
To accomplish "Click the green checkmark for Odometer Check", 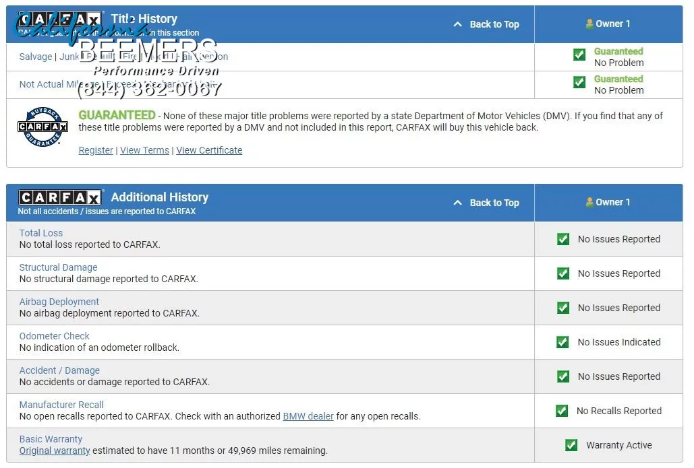I will coord(562,342).
